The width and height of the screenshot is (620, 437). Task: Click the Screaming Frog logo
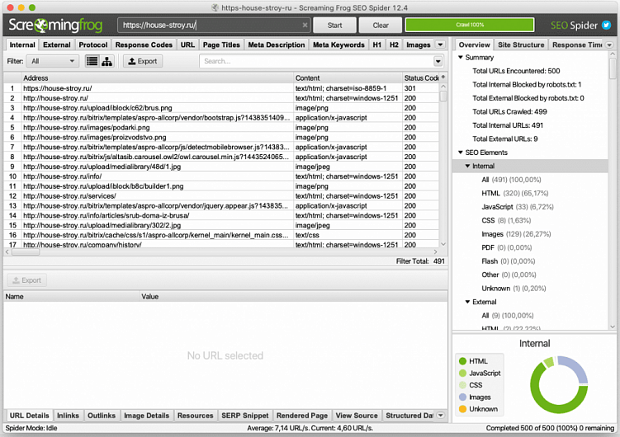click(55, 26)
